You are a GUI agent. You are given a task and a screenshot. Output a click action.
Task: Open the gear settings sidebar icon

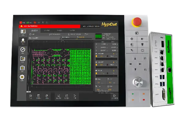[22, 77]
